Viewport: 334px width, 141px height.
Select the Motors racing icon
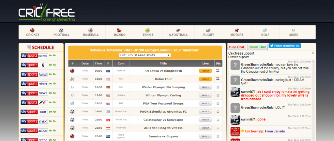[x=237, y=30]
